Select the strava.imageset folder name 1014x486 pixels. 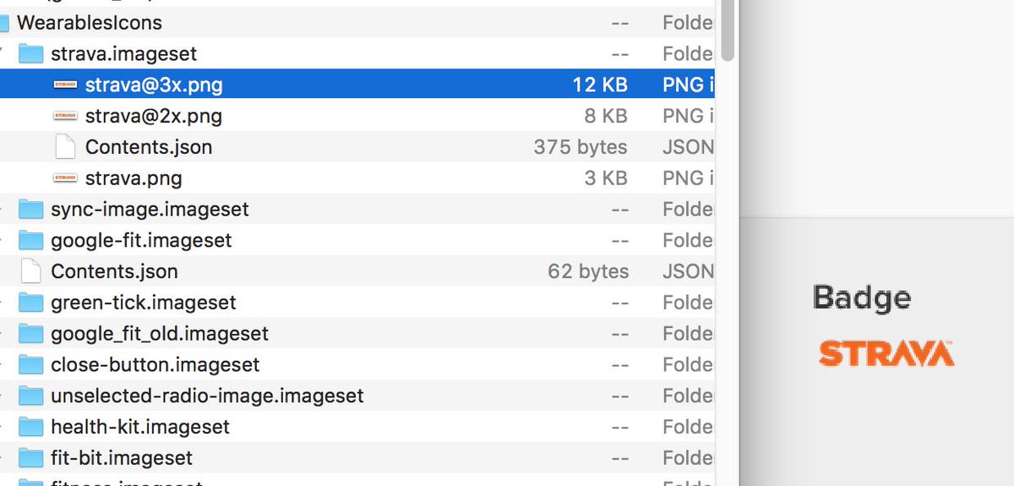[123, 54]
